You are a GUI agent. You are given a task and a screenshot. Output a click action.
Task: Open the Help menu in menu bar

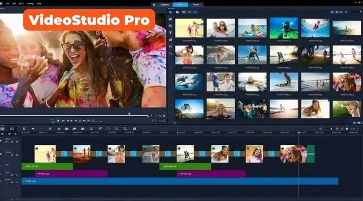(x=39, y=4)
